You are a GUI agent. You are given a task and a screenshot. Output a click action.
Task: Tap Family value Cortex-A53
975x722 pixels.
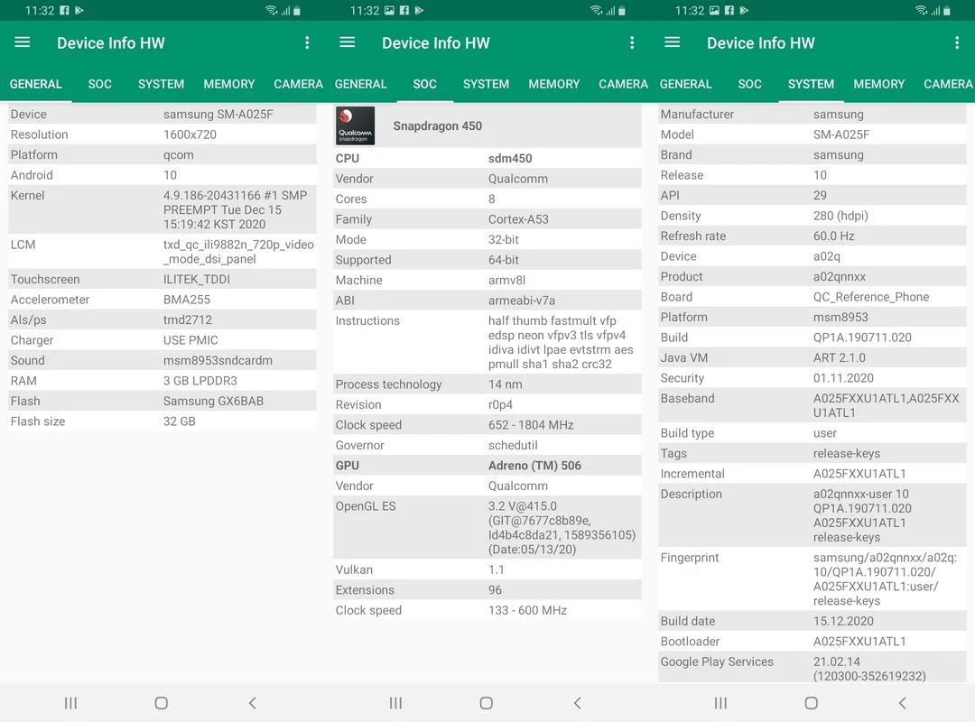(518, 219)
